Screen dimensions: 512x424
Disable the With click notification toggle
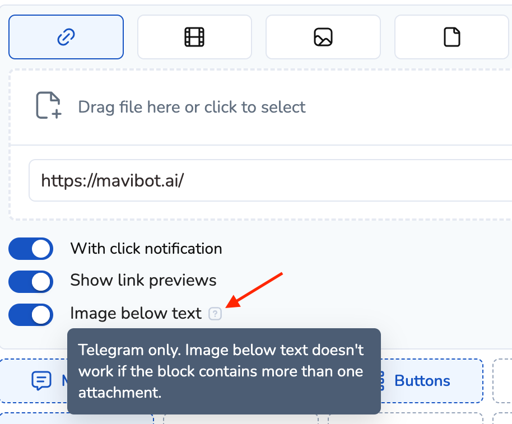tap(31, 249)
